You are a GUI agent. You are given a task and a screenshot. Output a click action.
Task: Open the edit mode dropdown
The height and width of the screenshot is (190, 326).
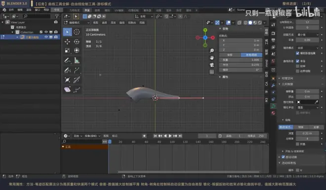pos(77,22)
